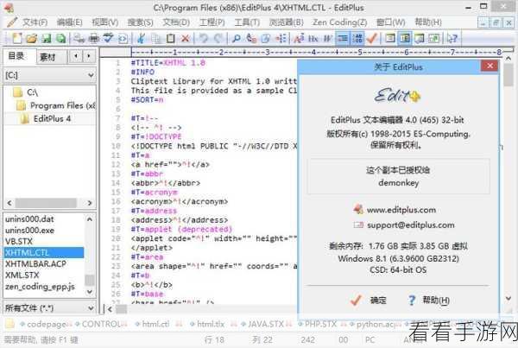The width and height of the screenshot is (518, 348).
Task: Open Find with magnifier icon
Action: click(237, 38)
